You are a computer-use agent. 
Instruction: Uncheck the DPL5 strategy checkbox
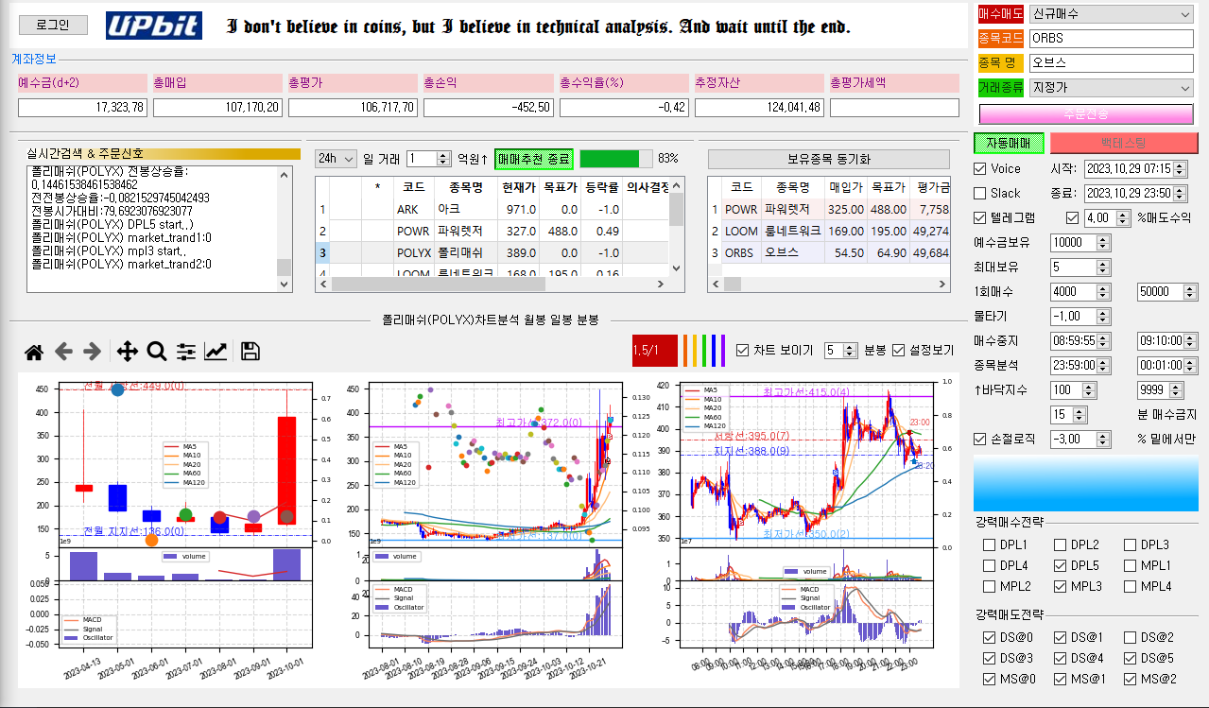[1059, 565]
